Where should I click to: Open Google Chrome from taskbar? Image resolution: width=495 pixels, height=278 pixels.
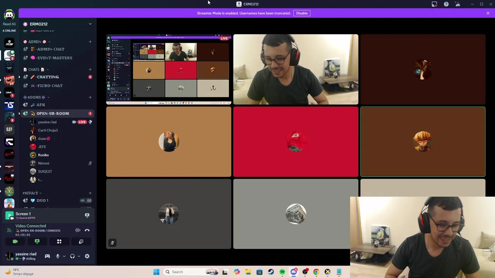click(x=316, y=272)
